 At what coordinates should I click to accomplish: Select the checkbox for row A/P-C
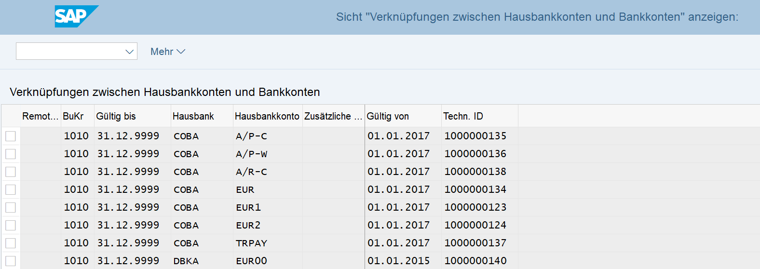11,136
